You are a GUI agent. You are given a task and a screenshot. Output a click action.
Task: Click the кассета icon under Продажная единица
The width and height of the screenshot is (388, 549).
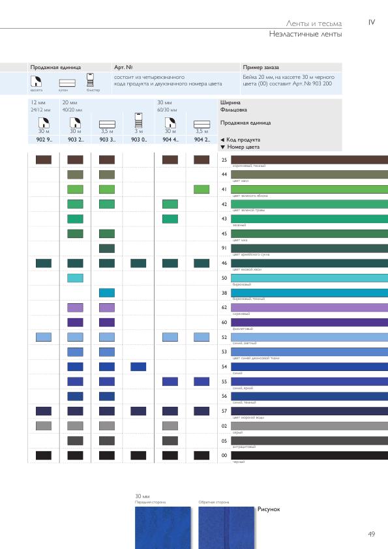(x=36, y=82)
